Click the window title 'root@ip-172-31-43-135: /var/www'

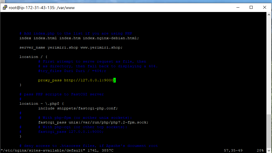tap(42, 8)
